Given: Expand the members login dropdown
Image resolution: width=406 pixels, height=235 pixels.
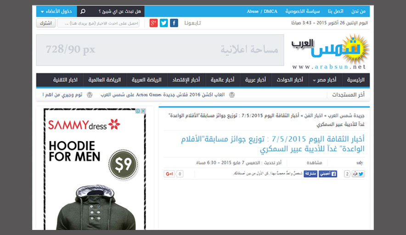Looking at the screenshot, I should click(x=56, y=11).
